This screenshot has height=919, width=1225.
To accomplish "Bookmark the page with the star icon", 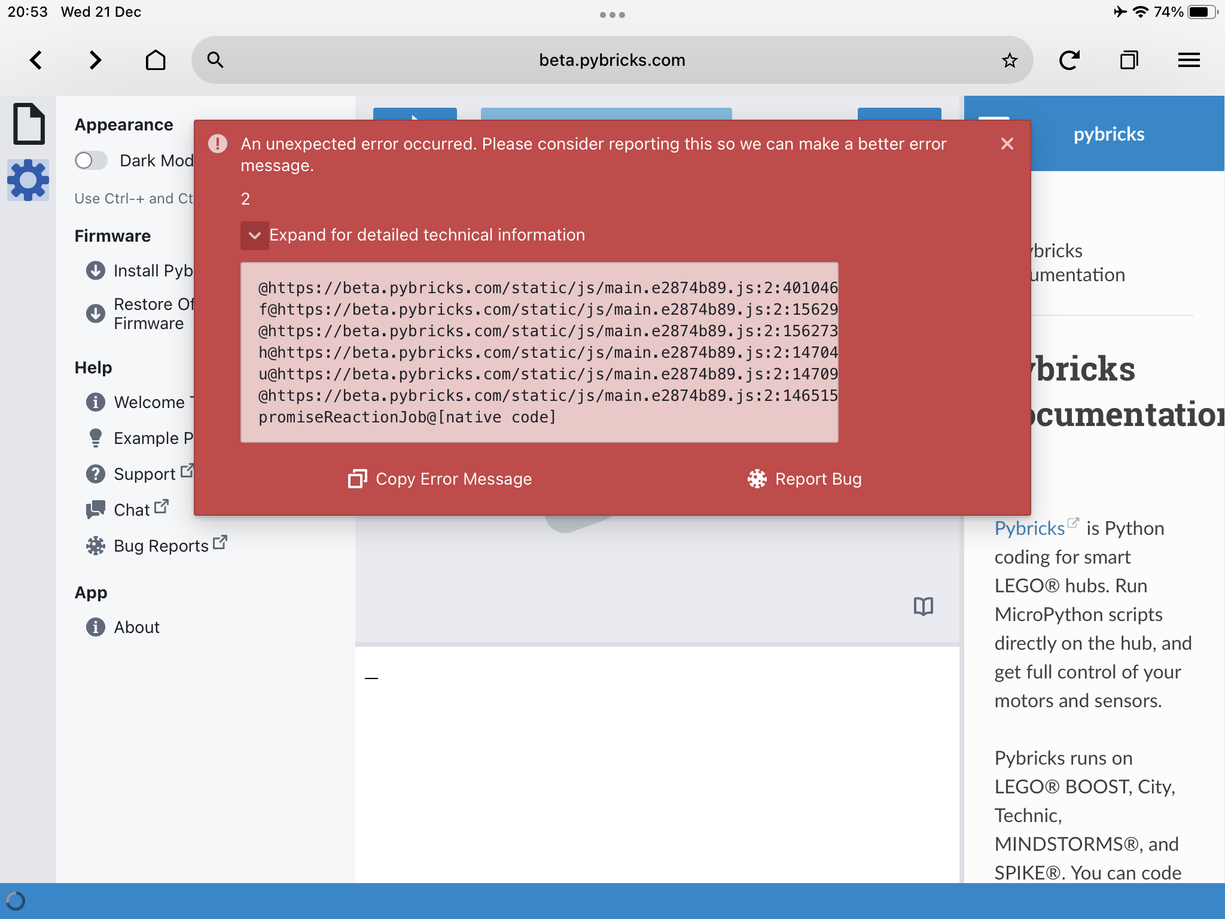I will pyautogui.click(x=1010, y=60).
